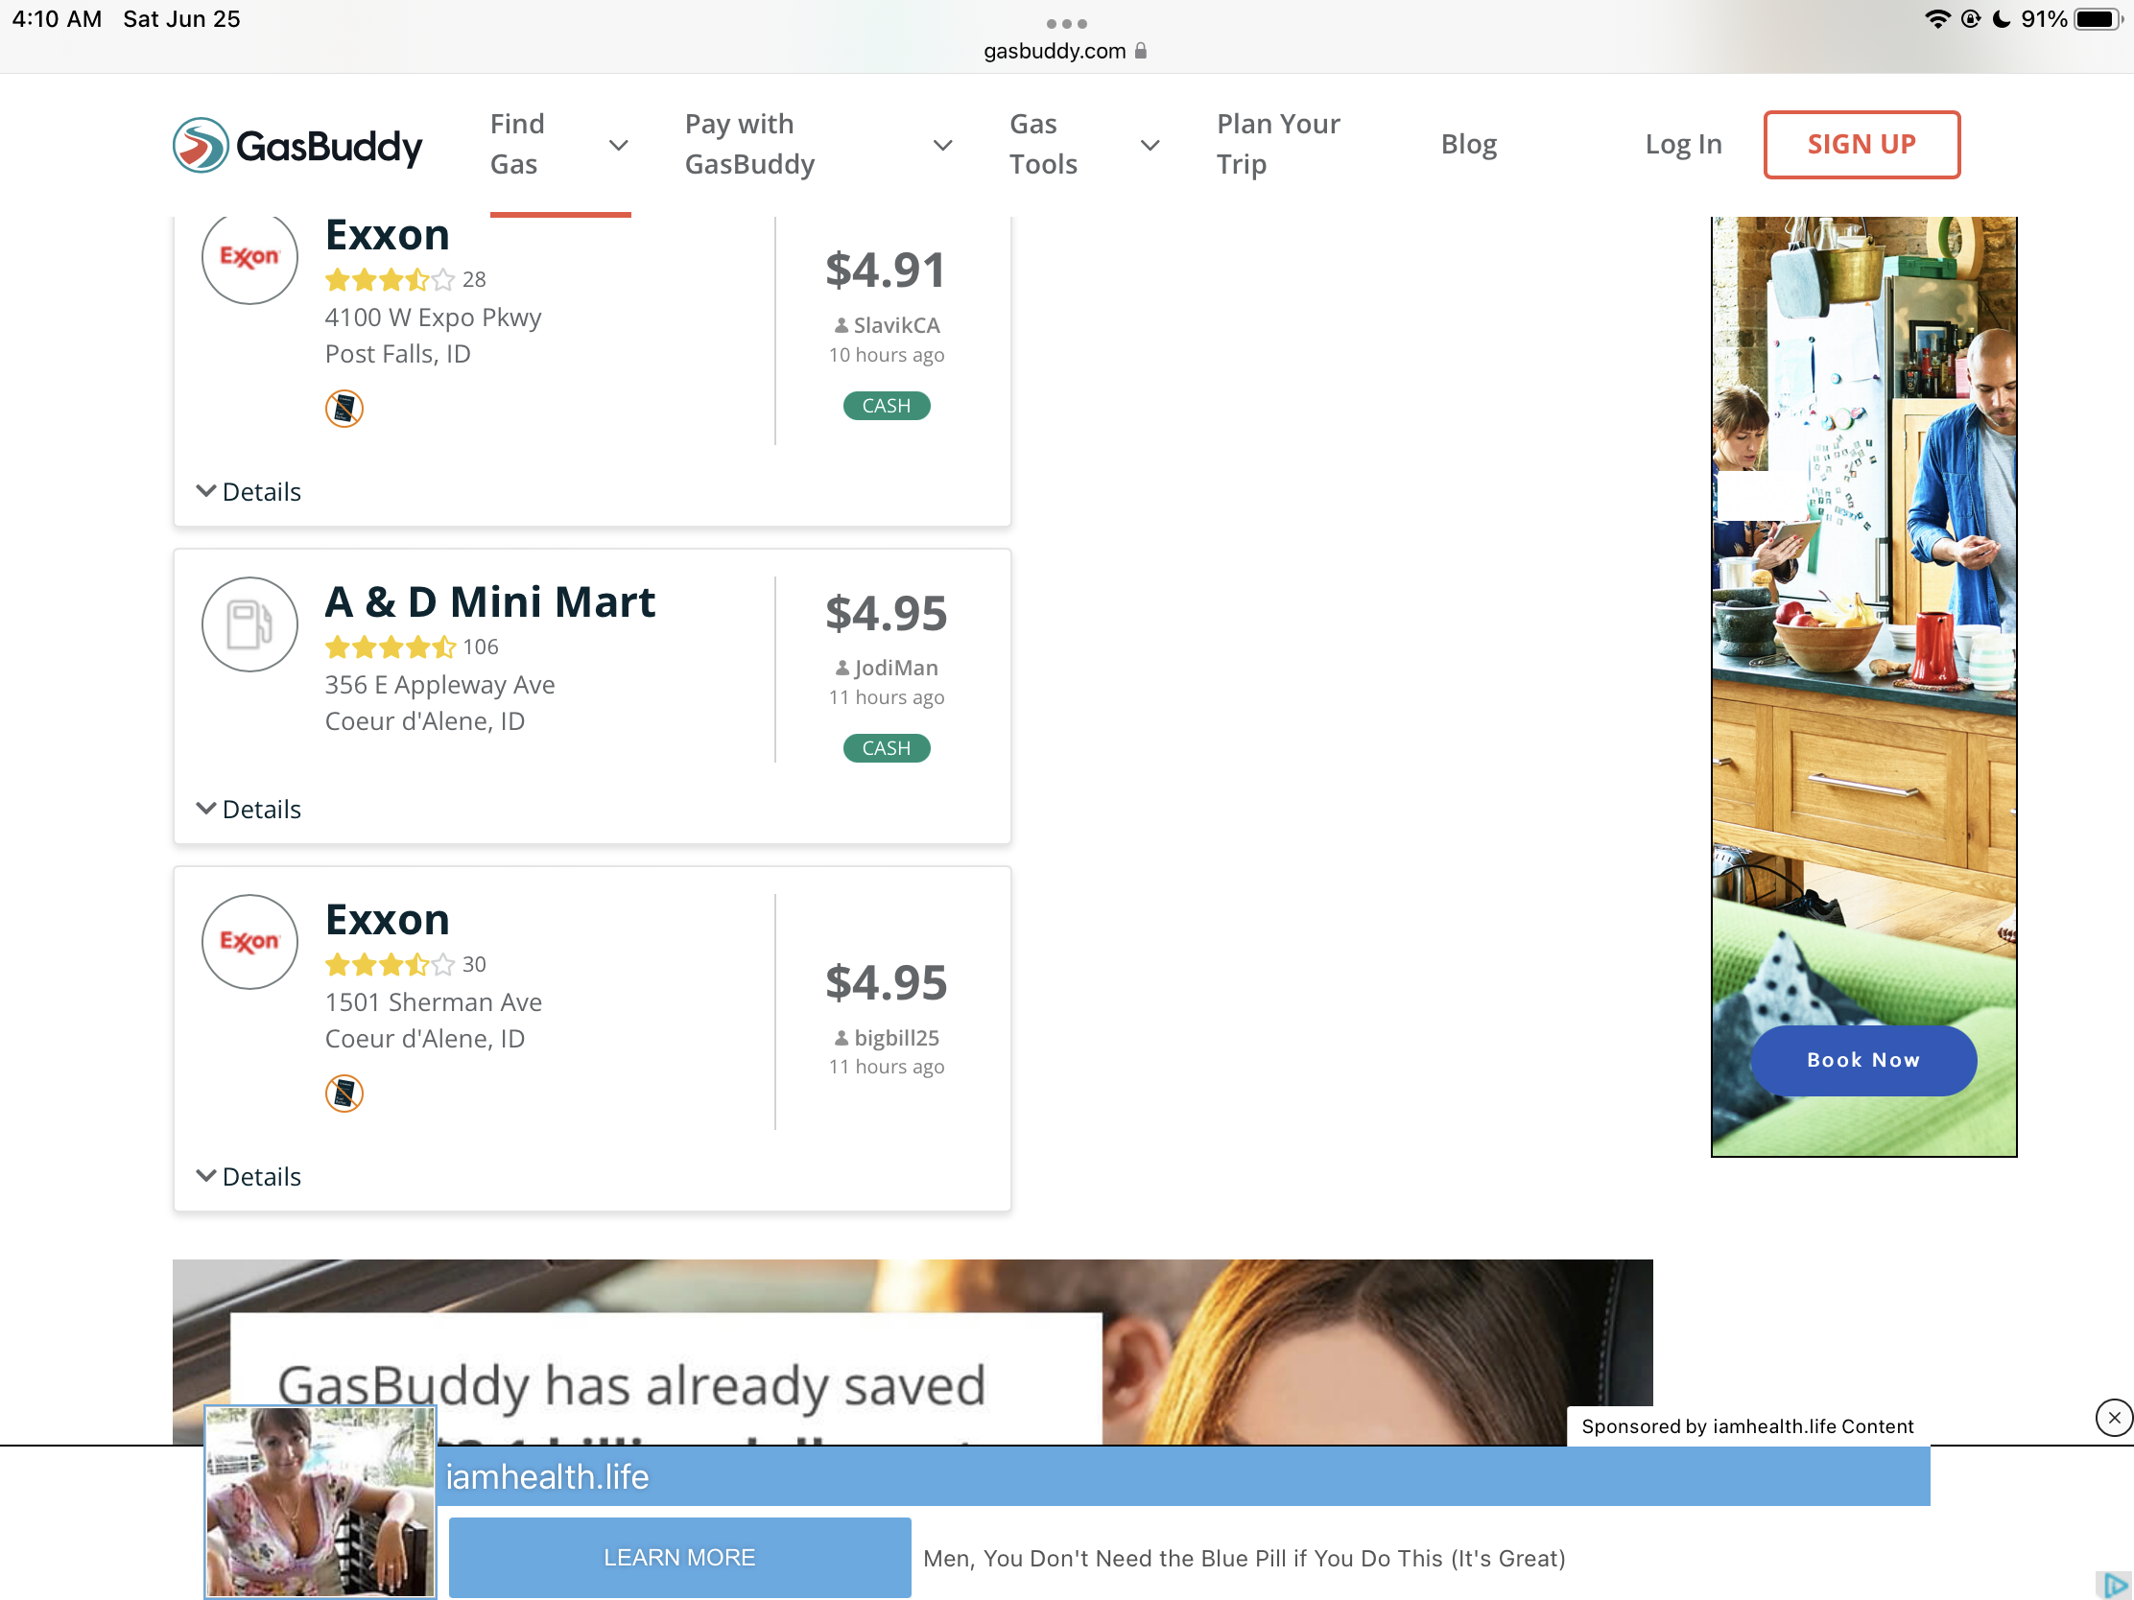Open the Find Gas dropdown menu

(x=558, y=145)
